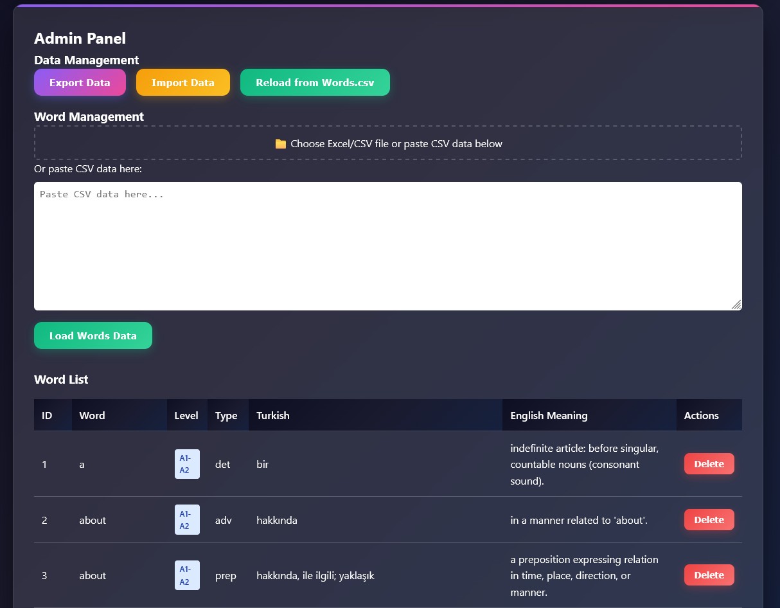
Task: Click the A1-A2 badge on the third row
Action: pyautogui.click(x=187, y=575)
